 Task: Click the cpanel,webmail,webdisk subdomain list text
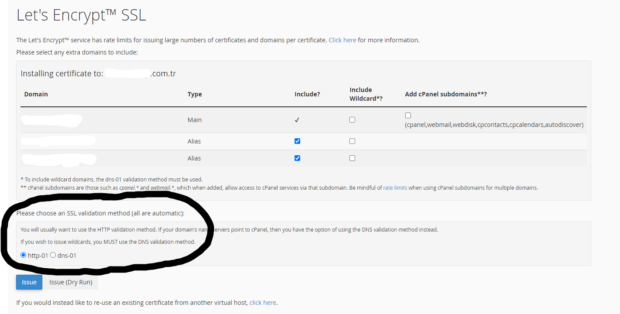point(494,125)
